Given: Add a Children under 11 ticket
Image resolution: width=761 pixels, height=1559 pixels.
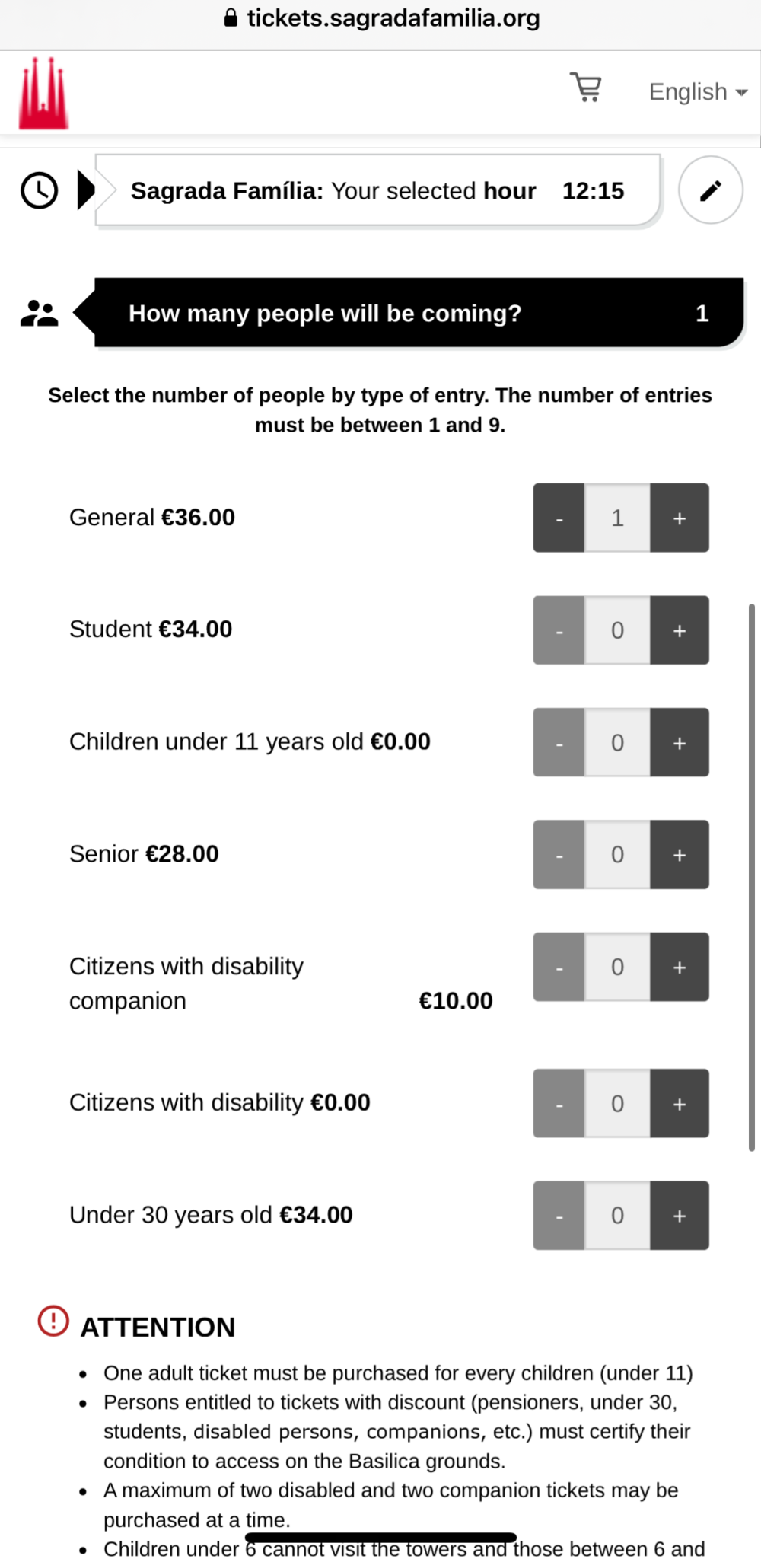Looking at the screenshot, I should (x=680, y=742).
